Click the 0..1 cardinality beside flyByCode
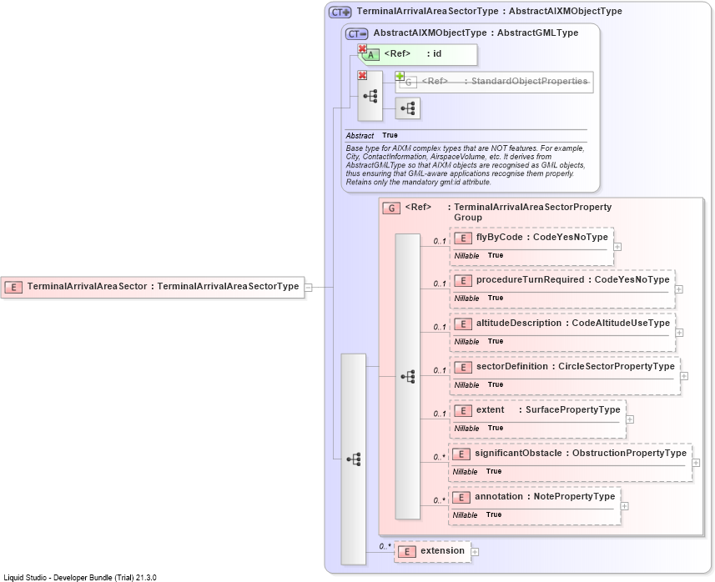Screen dimensions: 715x582 pyautogui.click(x=440, y=241)
